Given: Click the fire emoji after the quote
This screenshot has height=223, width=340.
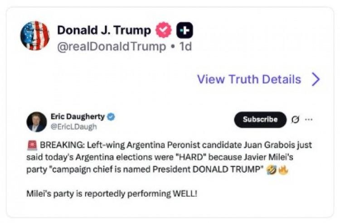Looking at the screenshot, I should click(x=283, y=169).
